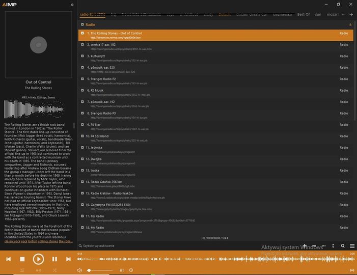Open the playlist hamburger menu

point(352,246)
